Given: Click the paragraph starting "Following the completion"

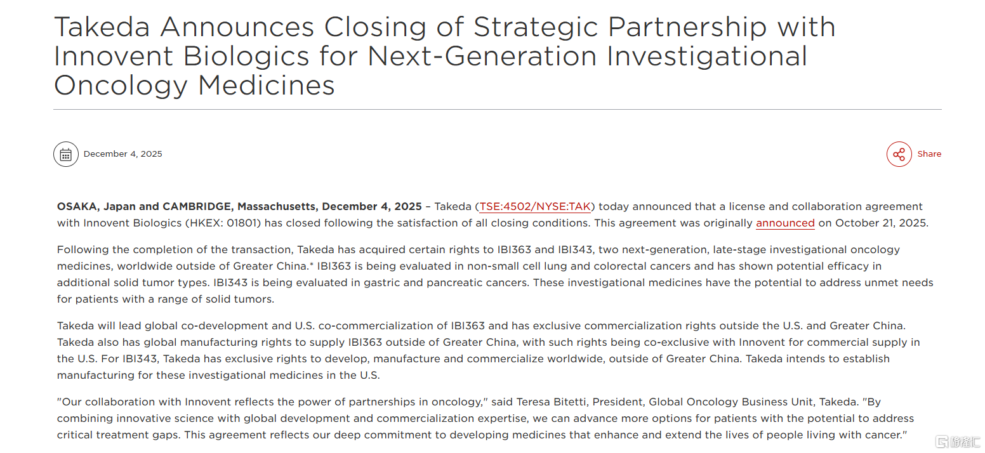Looking at the screenshot, I should pyautogui.click(x=495, y=274).
